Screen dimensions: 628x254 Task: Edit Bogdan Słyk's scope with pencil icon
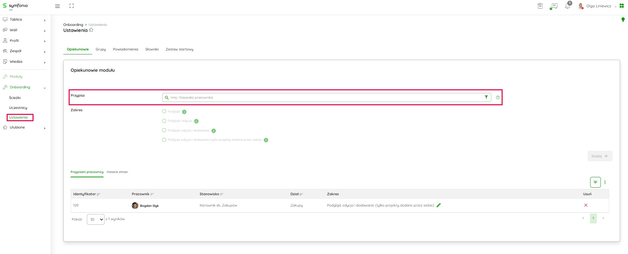click(439, 205)
